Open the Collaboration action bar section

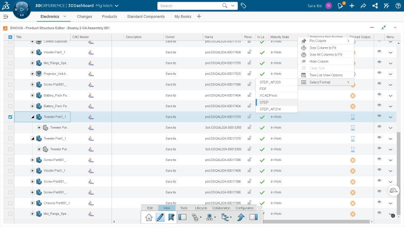pyautogui.click(x=221, y=208)
